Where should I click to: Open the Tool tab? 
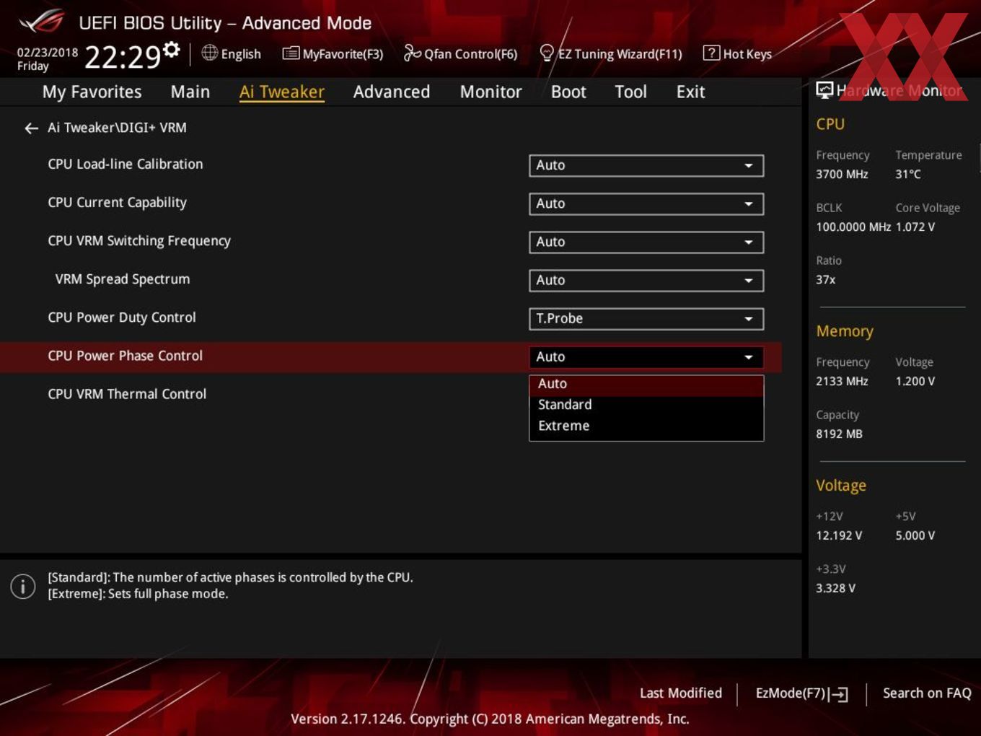[x=630, y=92]
